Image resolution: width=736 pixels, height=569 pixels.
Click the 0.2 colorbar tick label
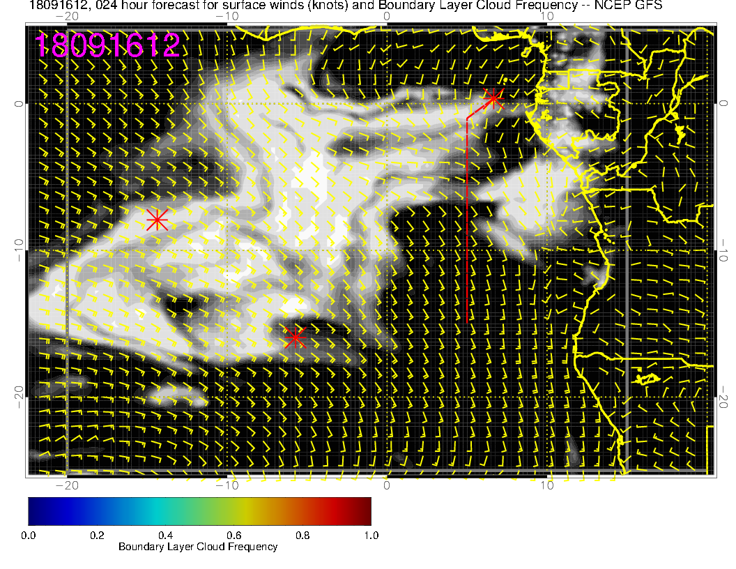(97, 535)
